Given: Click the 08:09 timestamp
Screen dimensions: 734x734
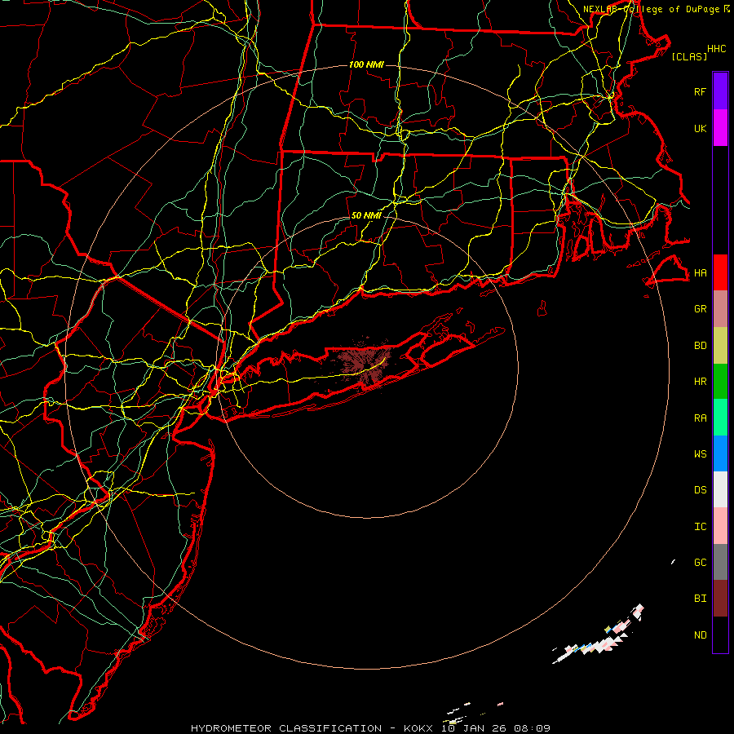Looking at the screenshot, I should pyautogui.click(x=532, y=728).
